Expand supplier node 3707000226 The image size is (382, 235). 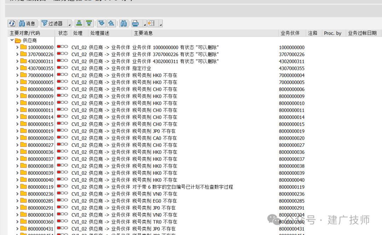coord(17,54)
